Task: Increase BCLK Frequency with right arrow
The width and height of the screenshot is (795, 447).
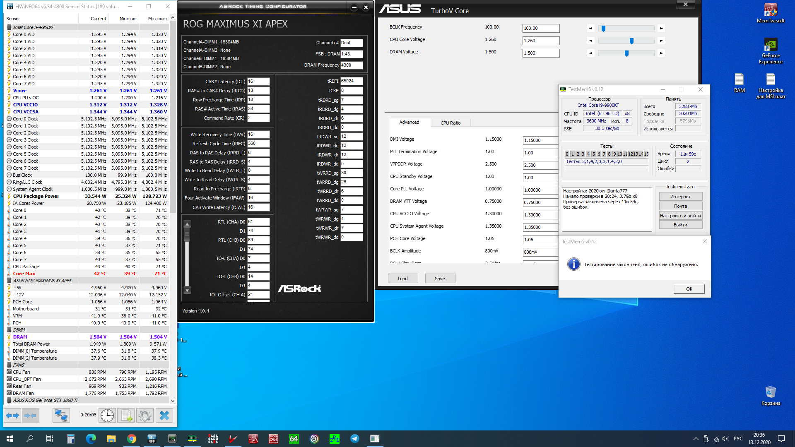Action: [661, 29]
